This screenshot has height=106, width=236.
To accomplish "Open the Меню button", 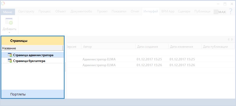I will (x=8, y=12).
